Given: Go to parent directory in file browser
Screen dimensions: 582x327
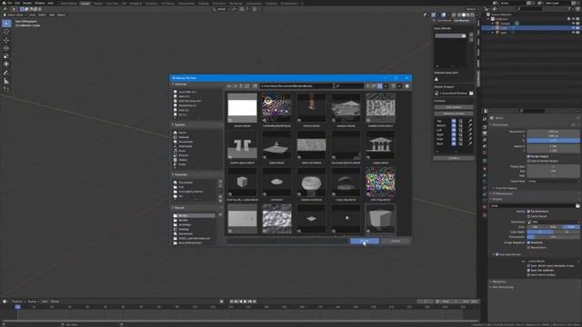Looking at the screenshot, I should pos(241,86).
